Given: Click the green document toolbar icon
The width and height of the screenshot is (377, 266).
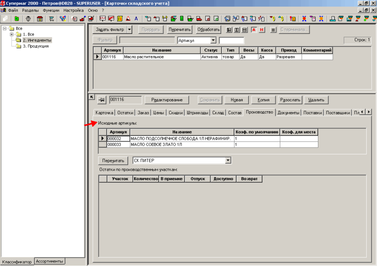Looking at the screenshot, I should coord(17,19).
